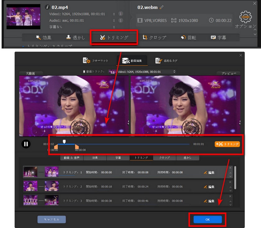Select the 字幕 sub-tab
This screenshot has height=228, width=261.
click(x=118, y=158)
